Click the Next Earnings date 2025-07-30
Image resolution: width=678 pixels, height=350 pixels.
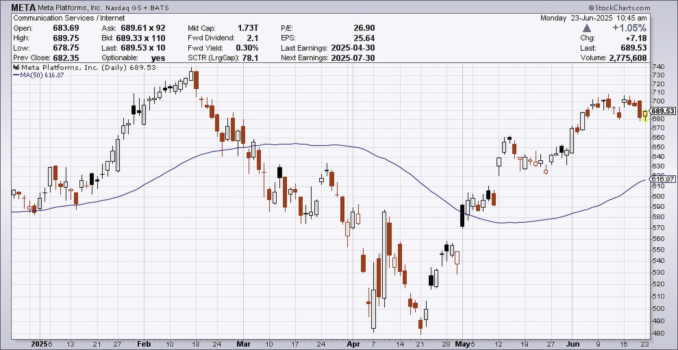coord(353,58)
